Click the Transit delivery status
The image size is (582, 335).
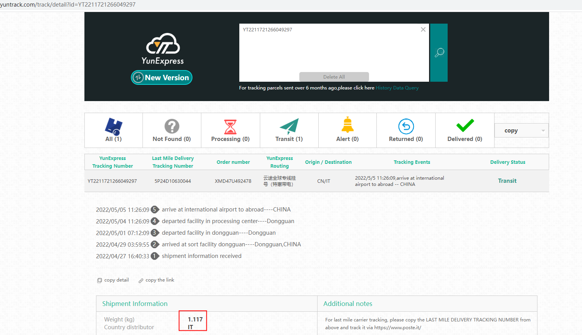tap(507, 181)
